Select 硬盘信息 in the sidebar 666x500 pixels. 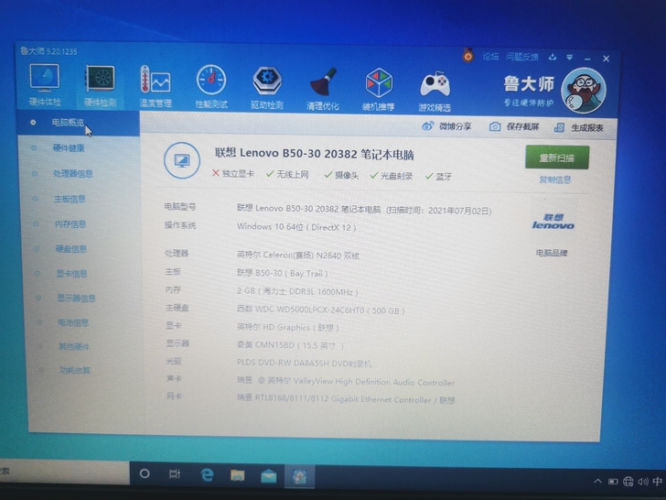71,249
